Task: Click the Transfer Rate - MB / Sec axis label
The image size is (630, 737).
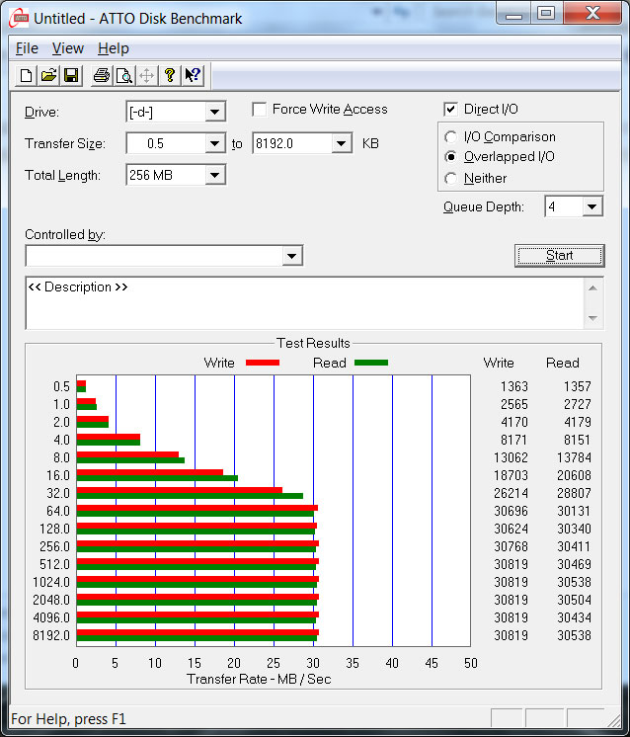Action: [x=259, y=679]
